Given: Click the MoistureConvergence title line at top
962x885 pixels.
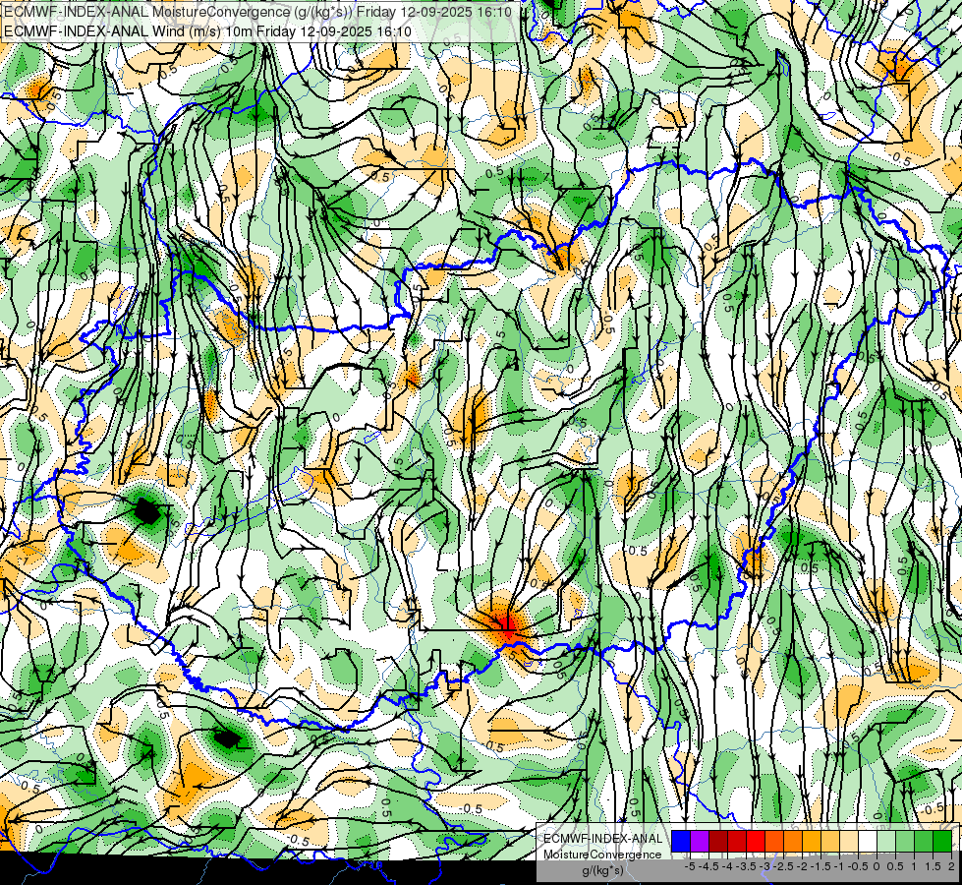Looking at the screenshot, I should click(257, 11).
